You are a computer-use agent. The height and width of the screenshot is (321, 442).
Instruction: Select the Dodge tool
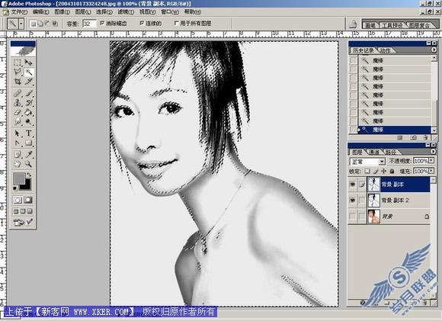[28, 121]
